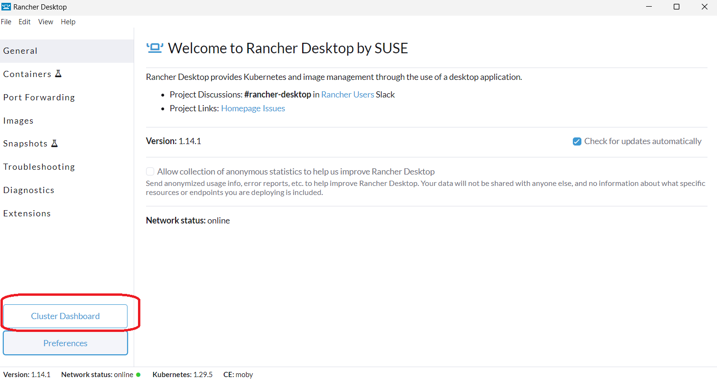Open the Help menu

[x=68, y=22]
